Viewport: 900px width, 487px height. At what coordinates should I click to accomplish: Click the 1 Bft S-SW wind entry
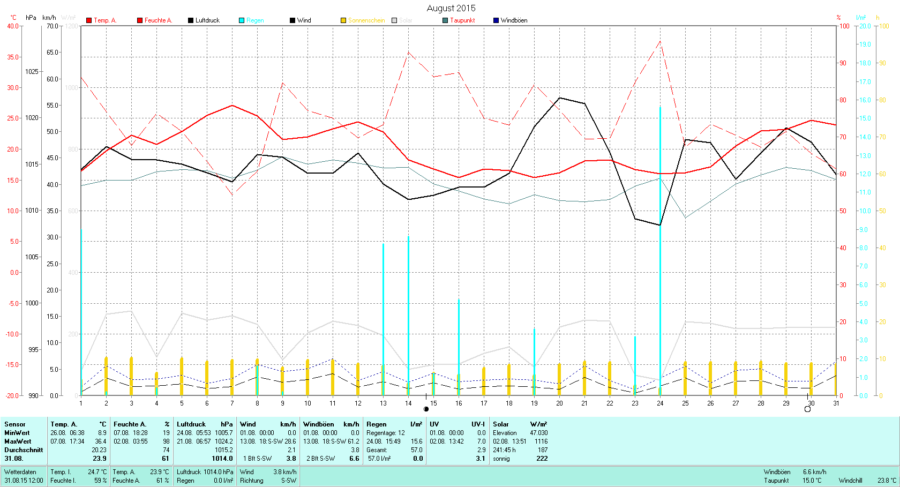pos(258,459)
